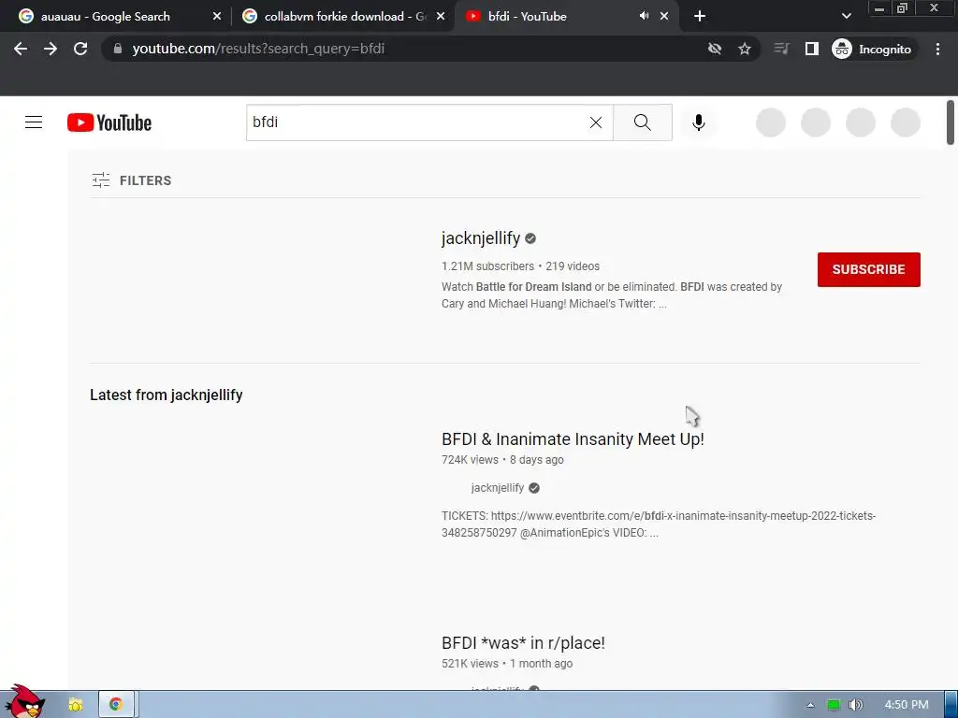Reload the YouTube results page
Image resolution: width=958 pixels, height=718 pixels.
80,49
